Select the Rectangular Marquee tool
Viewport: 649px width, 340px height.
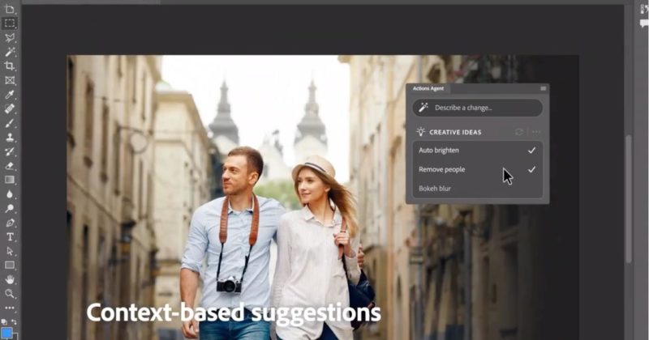point(10,23)
